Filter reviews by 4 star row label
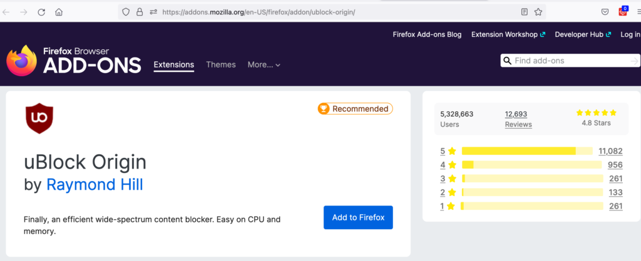The image size is (641, 261). [448, 165]
